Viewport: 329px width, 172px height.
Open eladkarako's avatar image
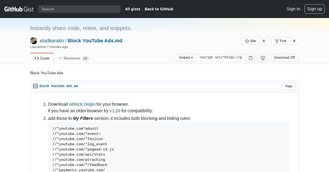pyautogui.click(x=34, y=41)
